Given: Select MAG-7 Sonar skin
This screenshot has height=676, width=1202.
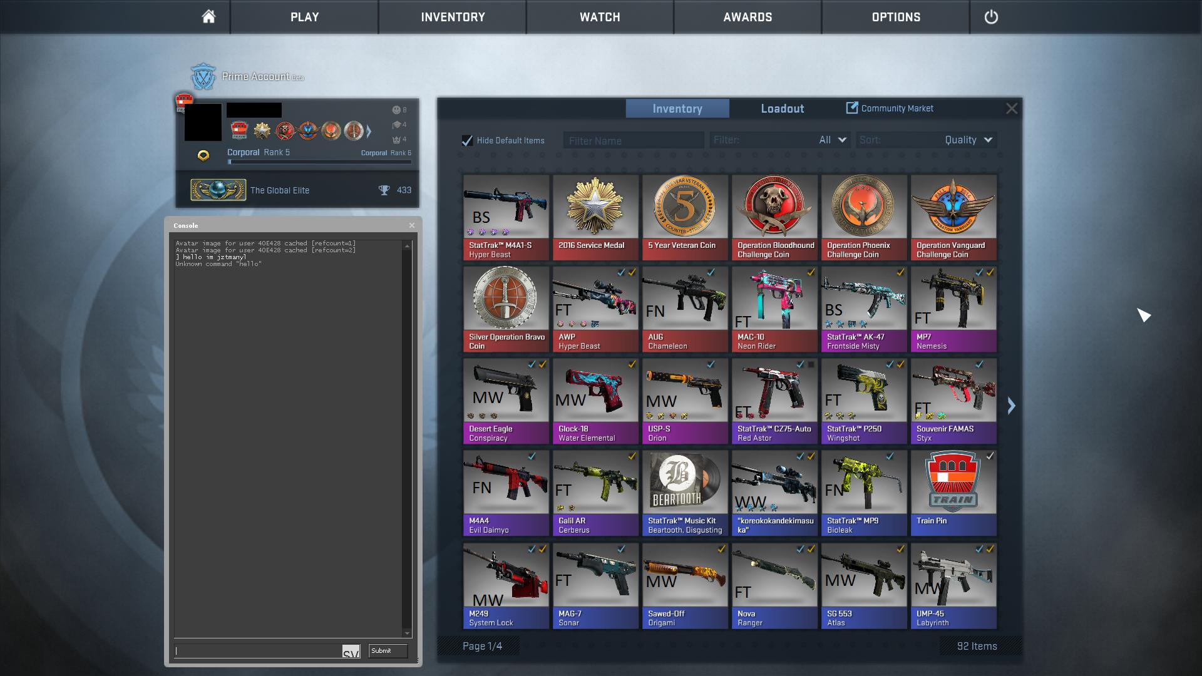Looking at the screenshot, I should [595, 586].
